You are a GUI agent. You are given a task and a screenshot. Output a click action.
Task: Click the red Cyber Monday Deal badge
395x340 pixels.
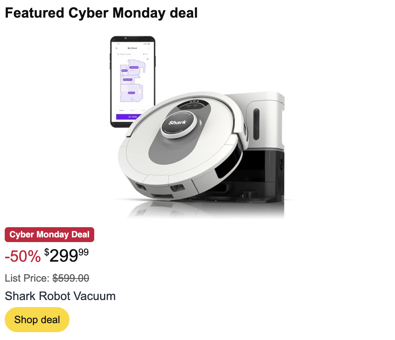[x=49, y=235]
